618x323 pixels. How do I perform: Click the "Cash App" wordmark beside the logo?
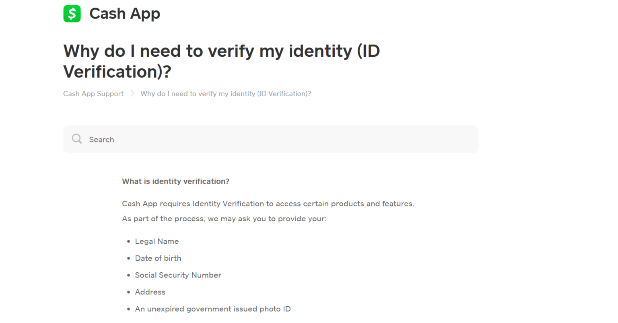[125, 14]
